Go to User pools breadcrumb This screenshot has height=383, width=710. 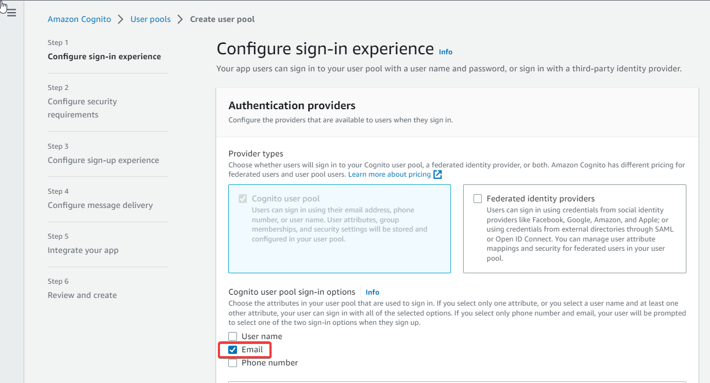150,19
